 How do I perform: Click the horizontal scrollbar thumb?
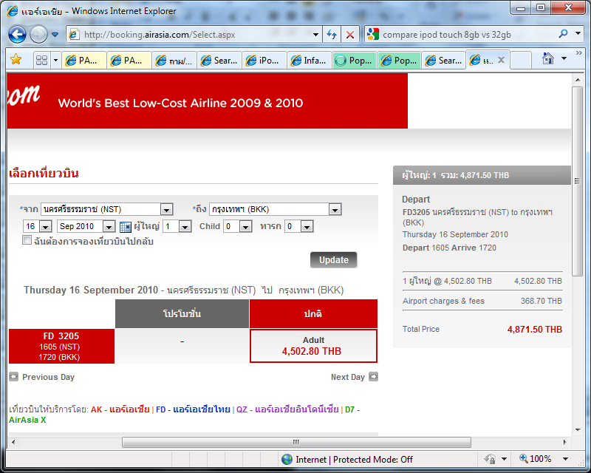pyautogui.click(x=296, y=442)
